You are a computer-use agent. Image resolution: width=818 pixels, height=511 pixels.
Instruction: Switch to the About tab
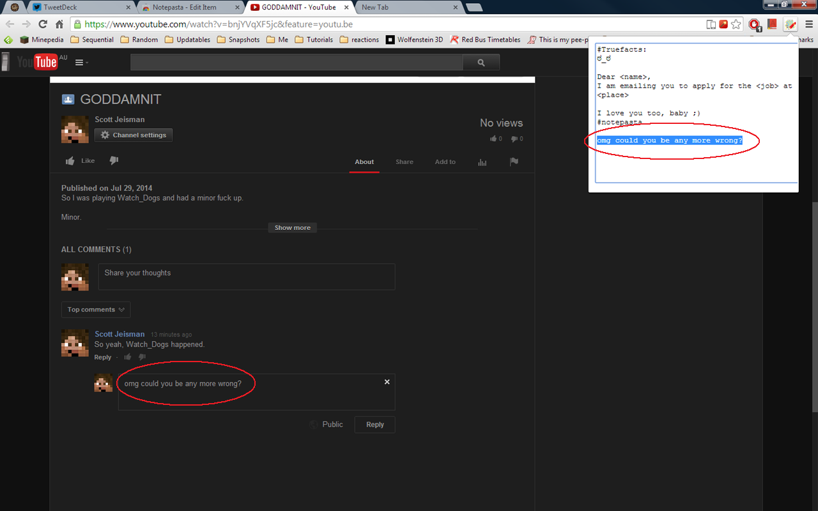364,162
